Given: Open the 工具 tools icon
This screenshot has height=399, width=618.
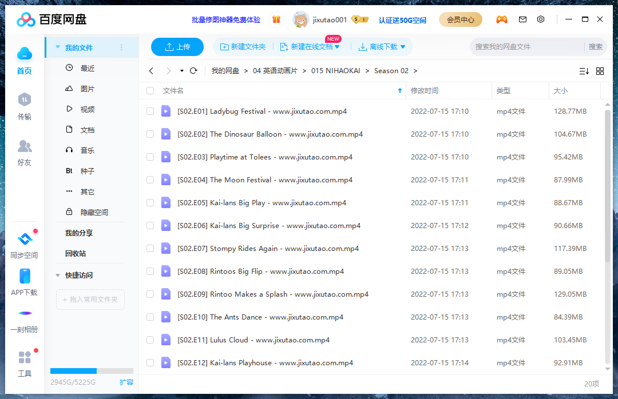Looking at the screenshot, I should pos(24,358).
